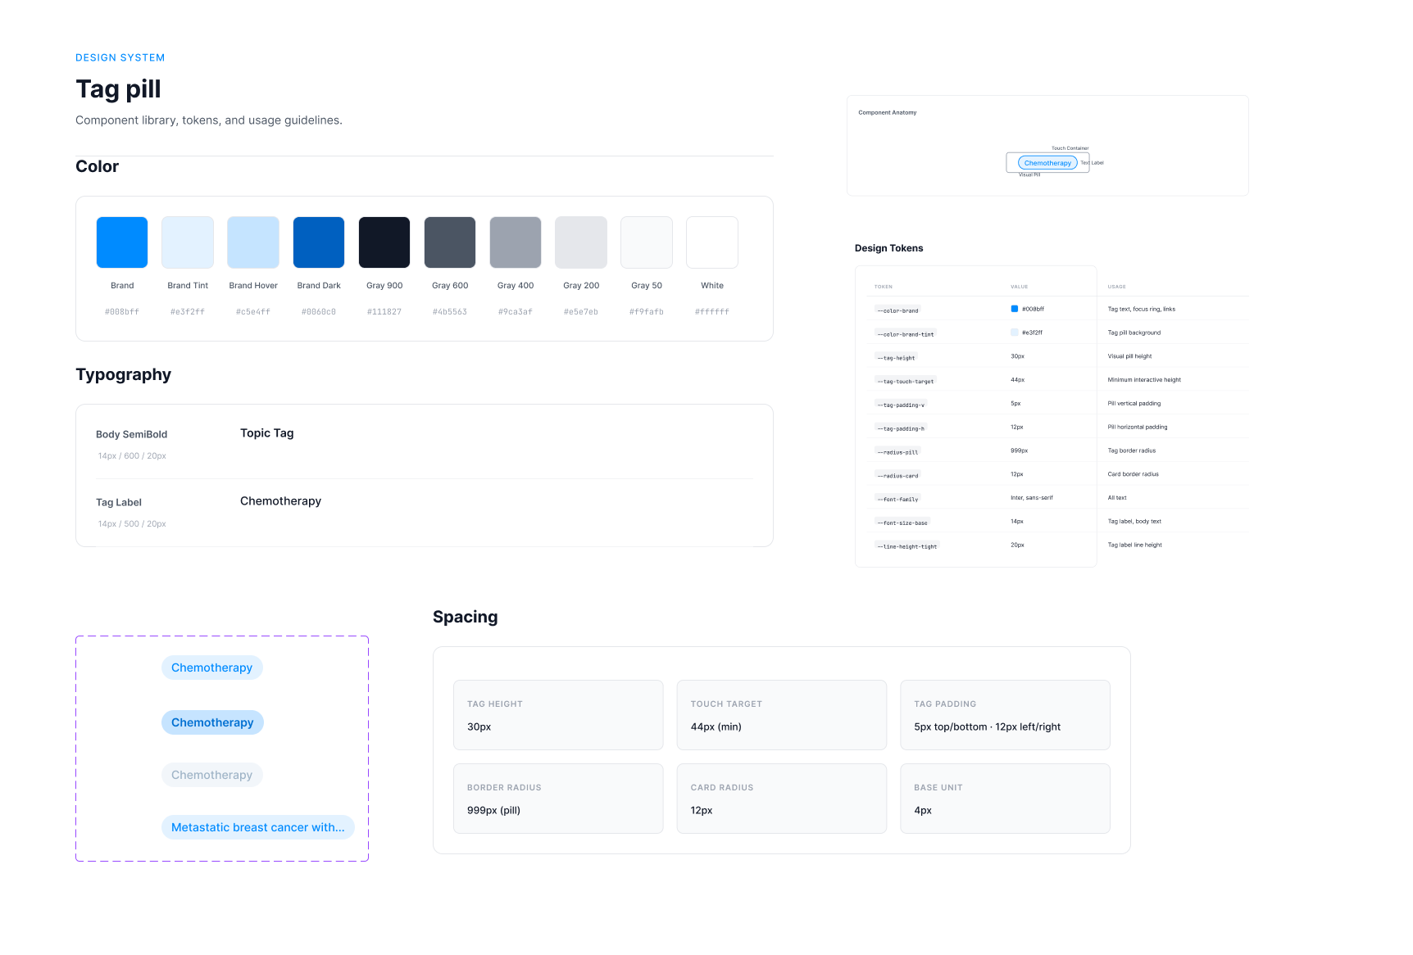Click the 'Inter, sans-serif' value cell
1413x955 pixels.
click(x=1032, y=498)
